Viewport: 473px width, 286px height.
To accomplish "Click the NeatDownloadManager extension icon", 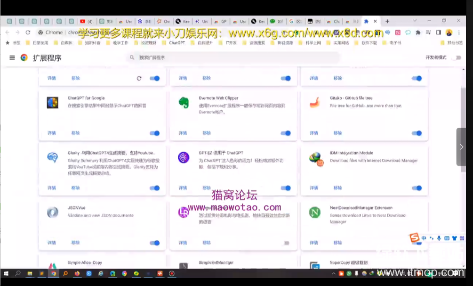I will (x=314, y=212).
